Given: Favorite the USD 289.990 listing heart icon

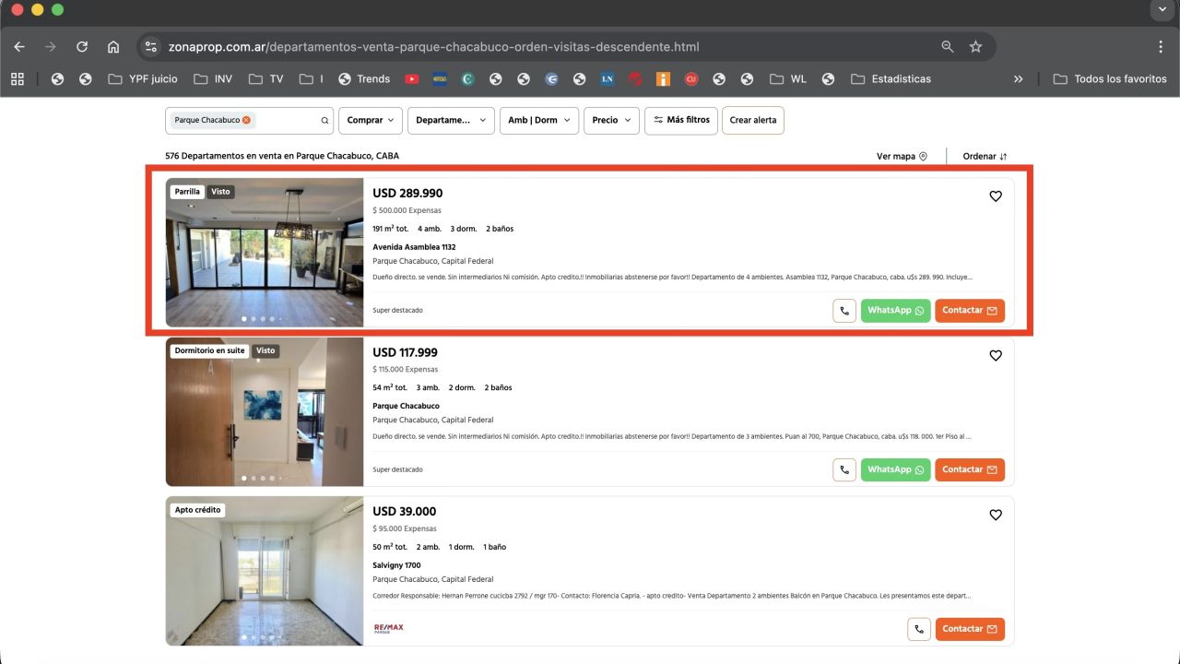Looking at the screenshot, I should (995, 196).
